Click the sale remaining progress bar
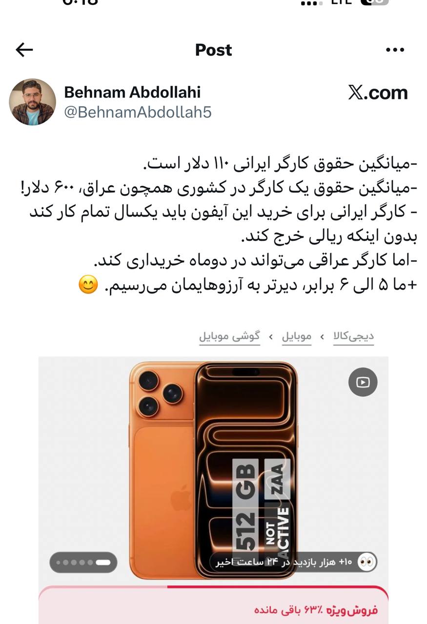 click(x=213, y=587)
